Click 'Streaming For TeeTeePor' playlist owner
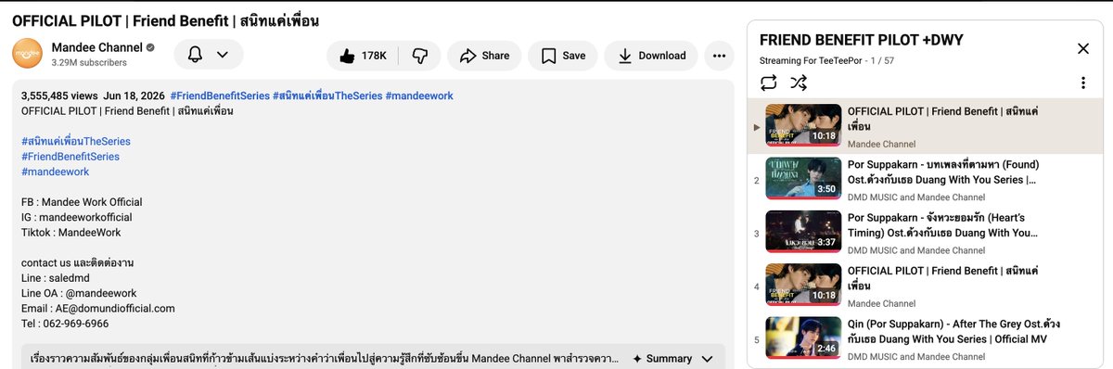1113x369 pixels. 810,60
